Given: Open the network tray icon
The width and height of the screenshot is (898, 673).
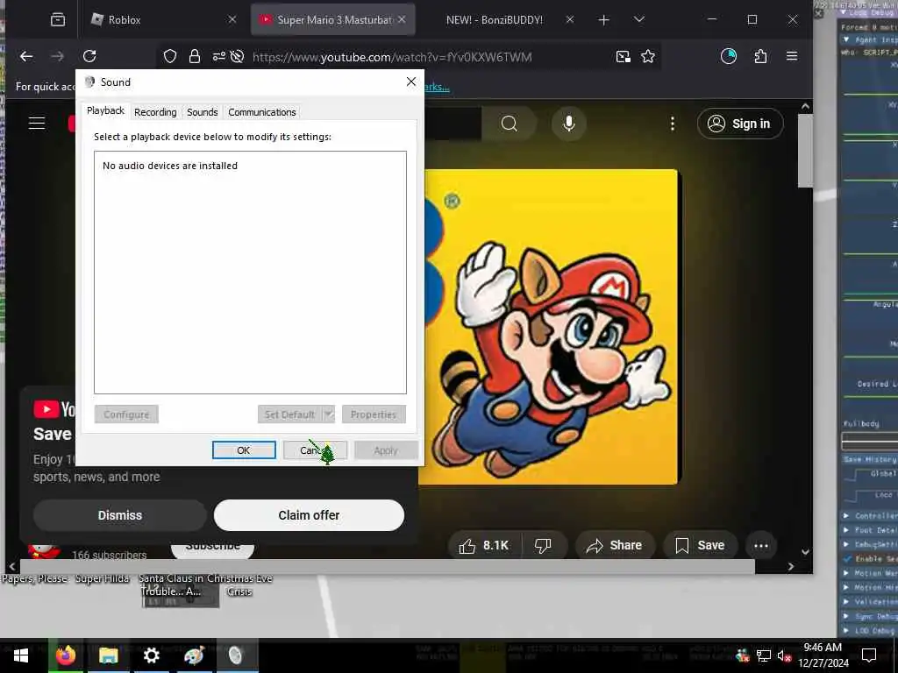Looking at the screenshot, I should 764,655.
